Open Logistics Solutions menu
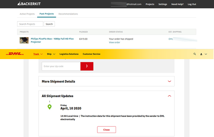The height and width of the screenshot is (137, 214). pyautogui.click(x=69, y=54)
